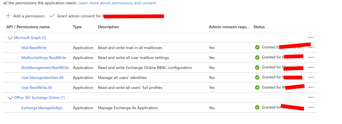The image size is (342, 124).
Task: Click the plus icon for Add a permission
Action: [8, 16]
